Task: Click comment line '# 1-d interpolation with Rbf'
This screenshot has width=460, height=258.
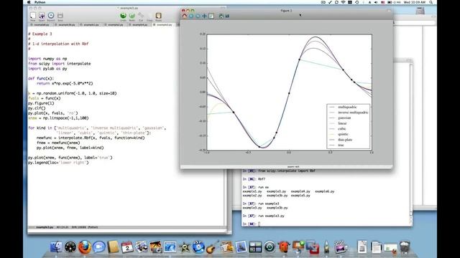Action: tap(58, 44)
